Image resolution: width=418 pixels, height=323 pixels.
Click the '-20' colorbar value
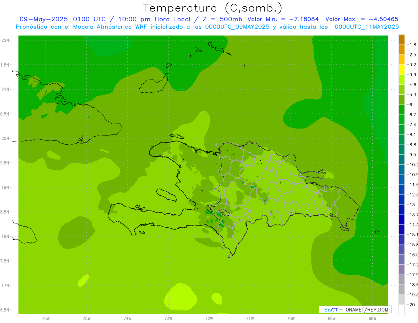click(x=411, y=305)
